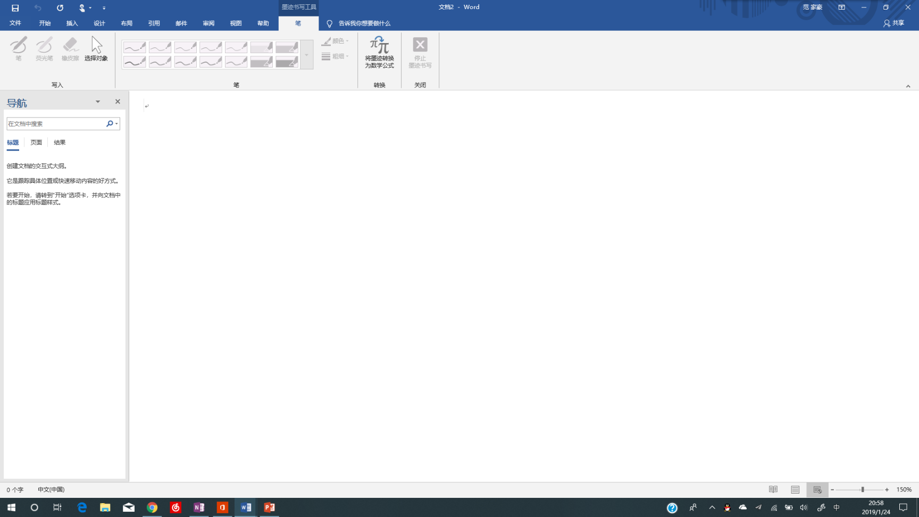The image size is (919, 517).
Task: Pick the first pen style in the bottom row
Action: coord(135,62)
